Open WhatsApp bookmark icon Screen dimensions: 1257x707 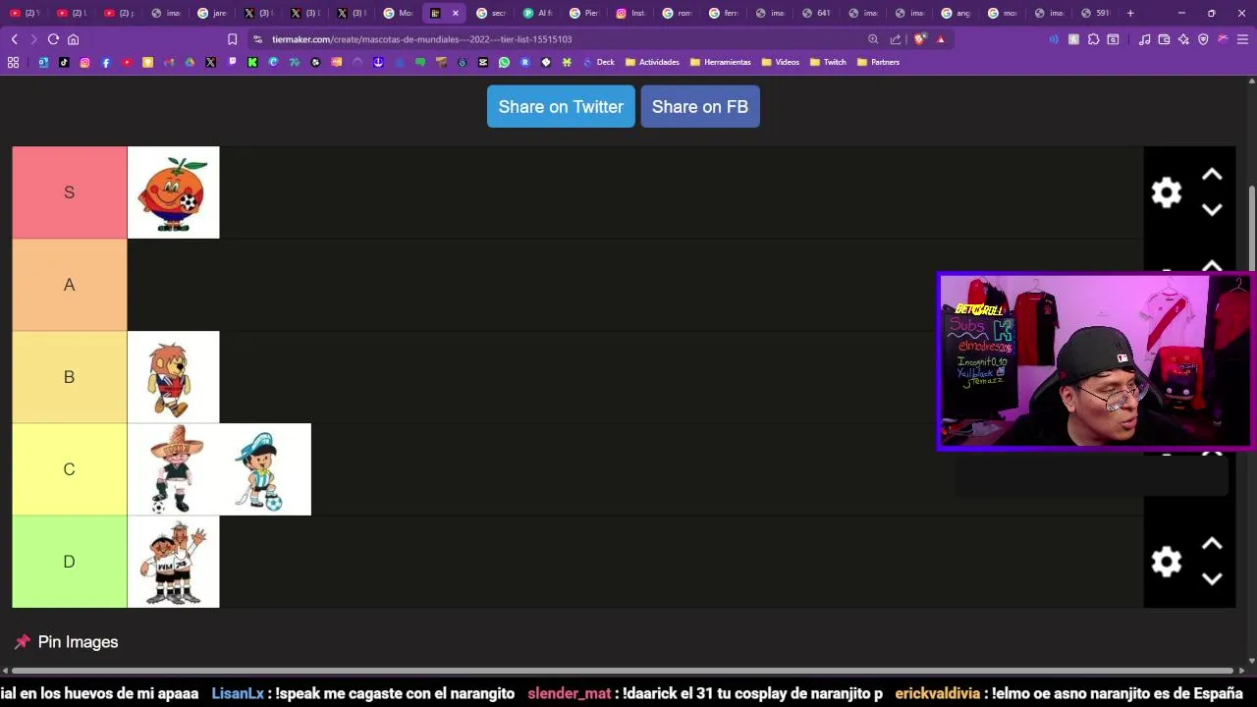pos(504,62)
